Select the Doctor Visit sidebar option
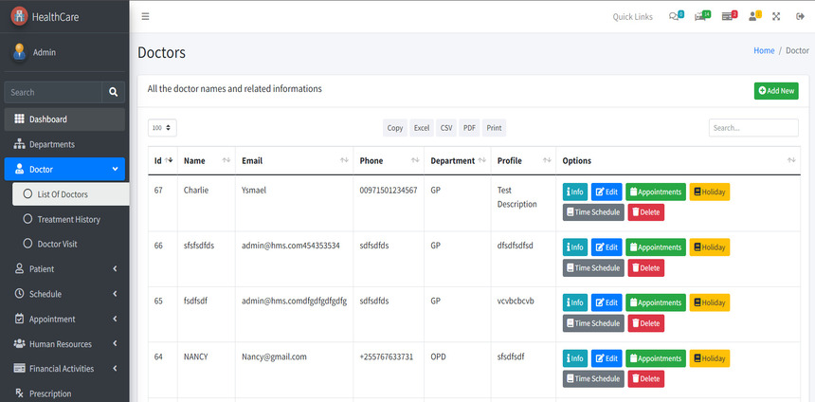Viewport: 815px width, 402px height. point(59,244)
